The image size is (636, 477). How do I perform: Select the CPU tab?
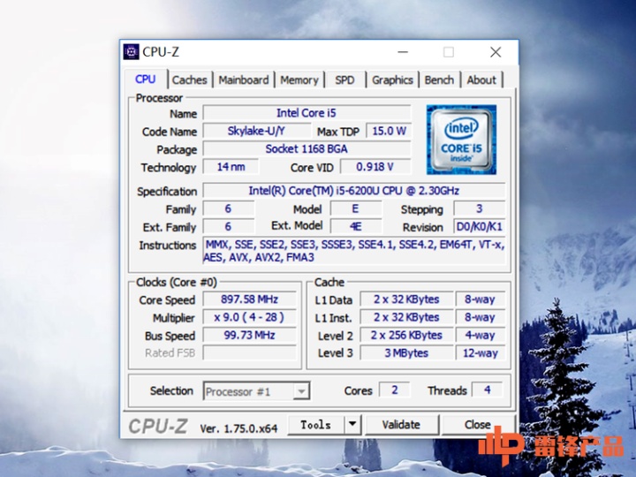coord(145,79)
